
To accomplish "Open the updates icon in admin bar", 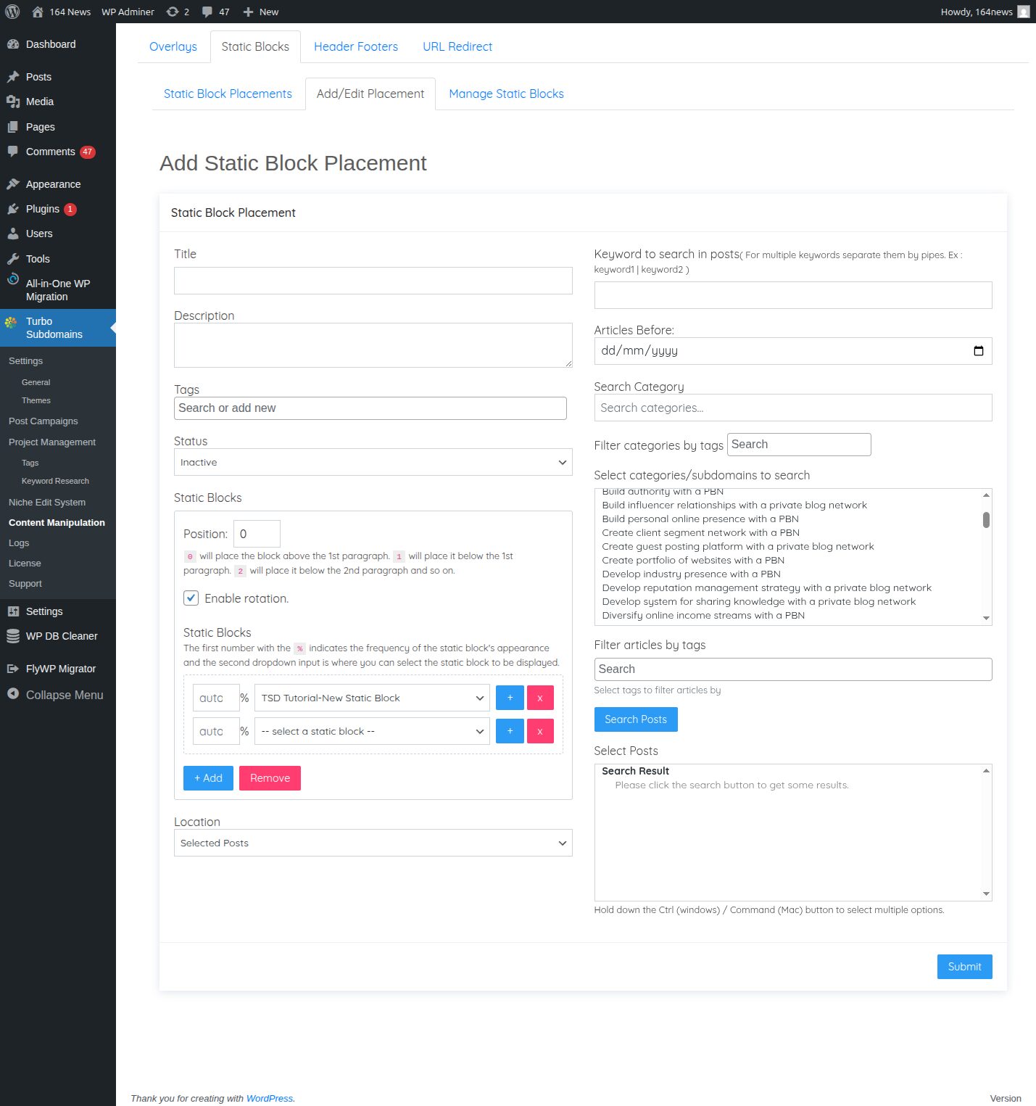I will click(173, 12).
